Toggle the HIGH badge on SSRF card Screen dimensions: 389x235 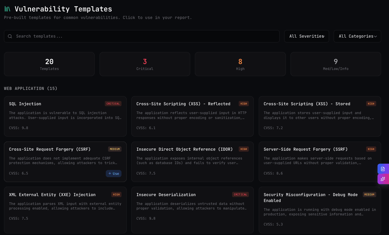371,149
